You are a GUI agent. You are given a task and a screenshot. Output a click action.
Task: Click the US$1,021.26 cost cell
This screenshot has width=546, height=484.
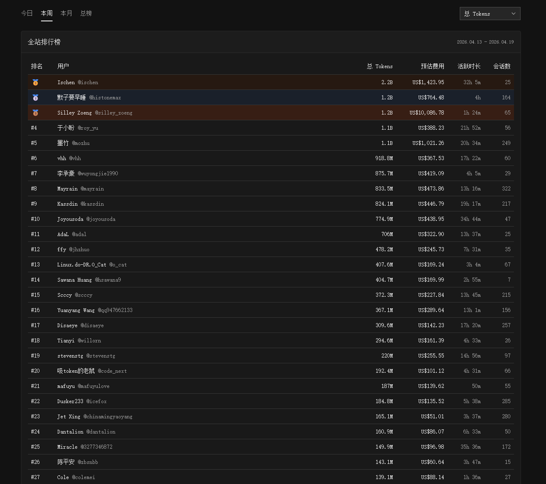[428, 143]
